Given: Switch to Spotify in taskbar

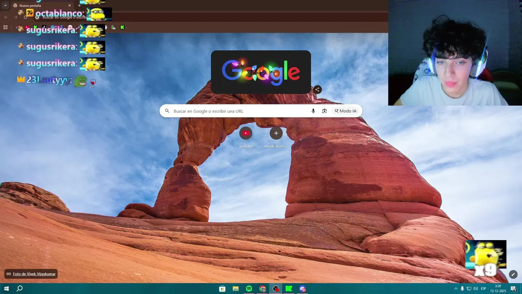Looking at the screenshot, I should [x=249, y=289].
